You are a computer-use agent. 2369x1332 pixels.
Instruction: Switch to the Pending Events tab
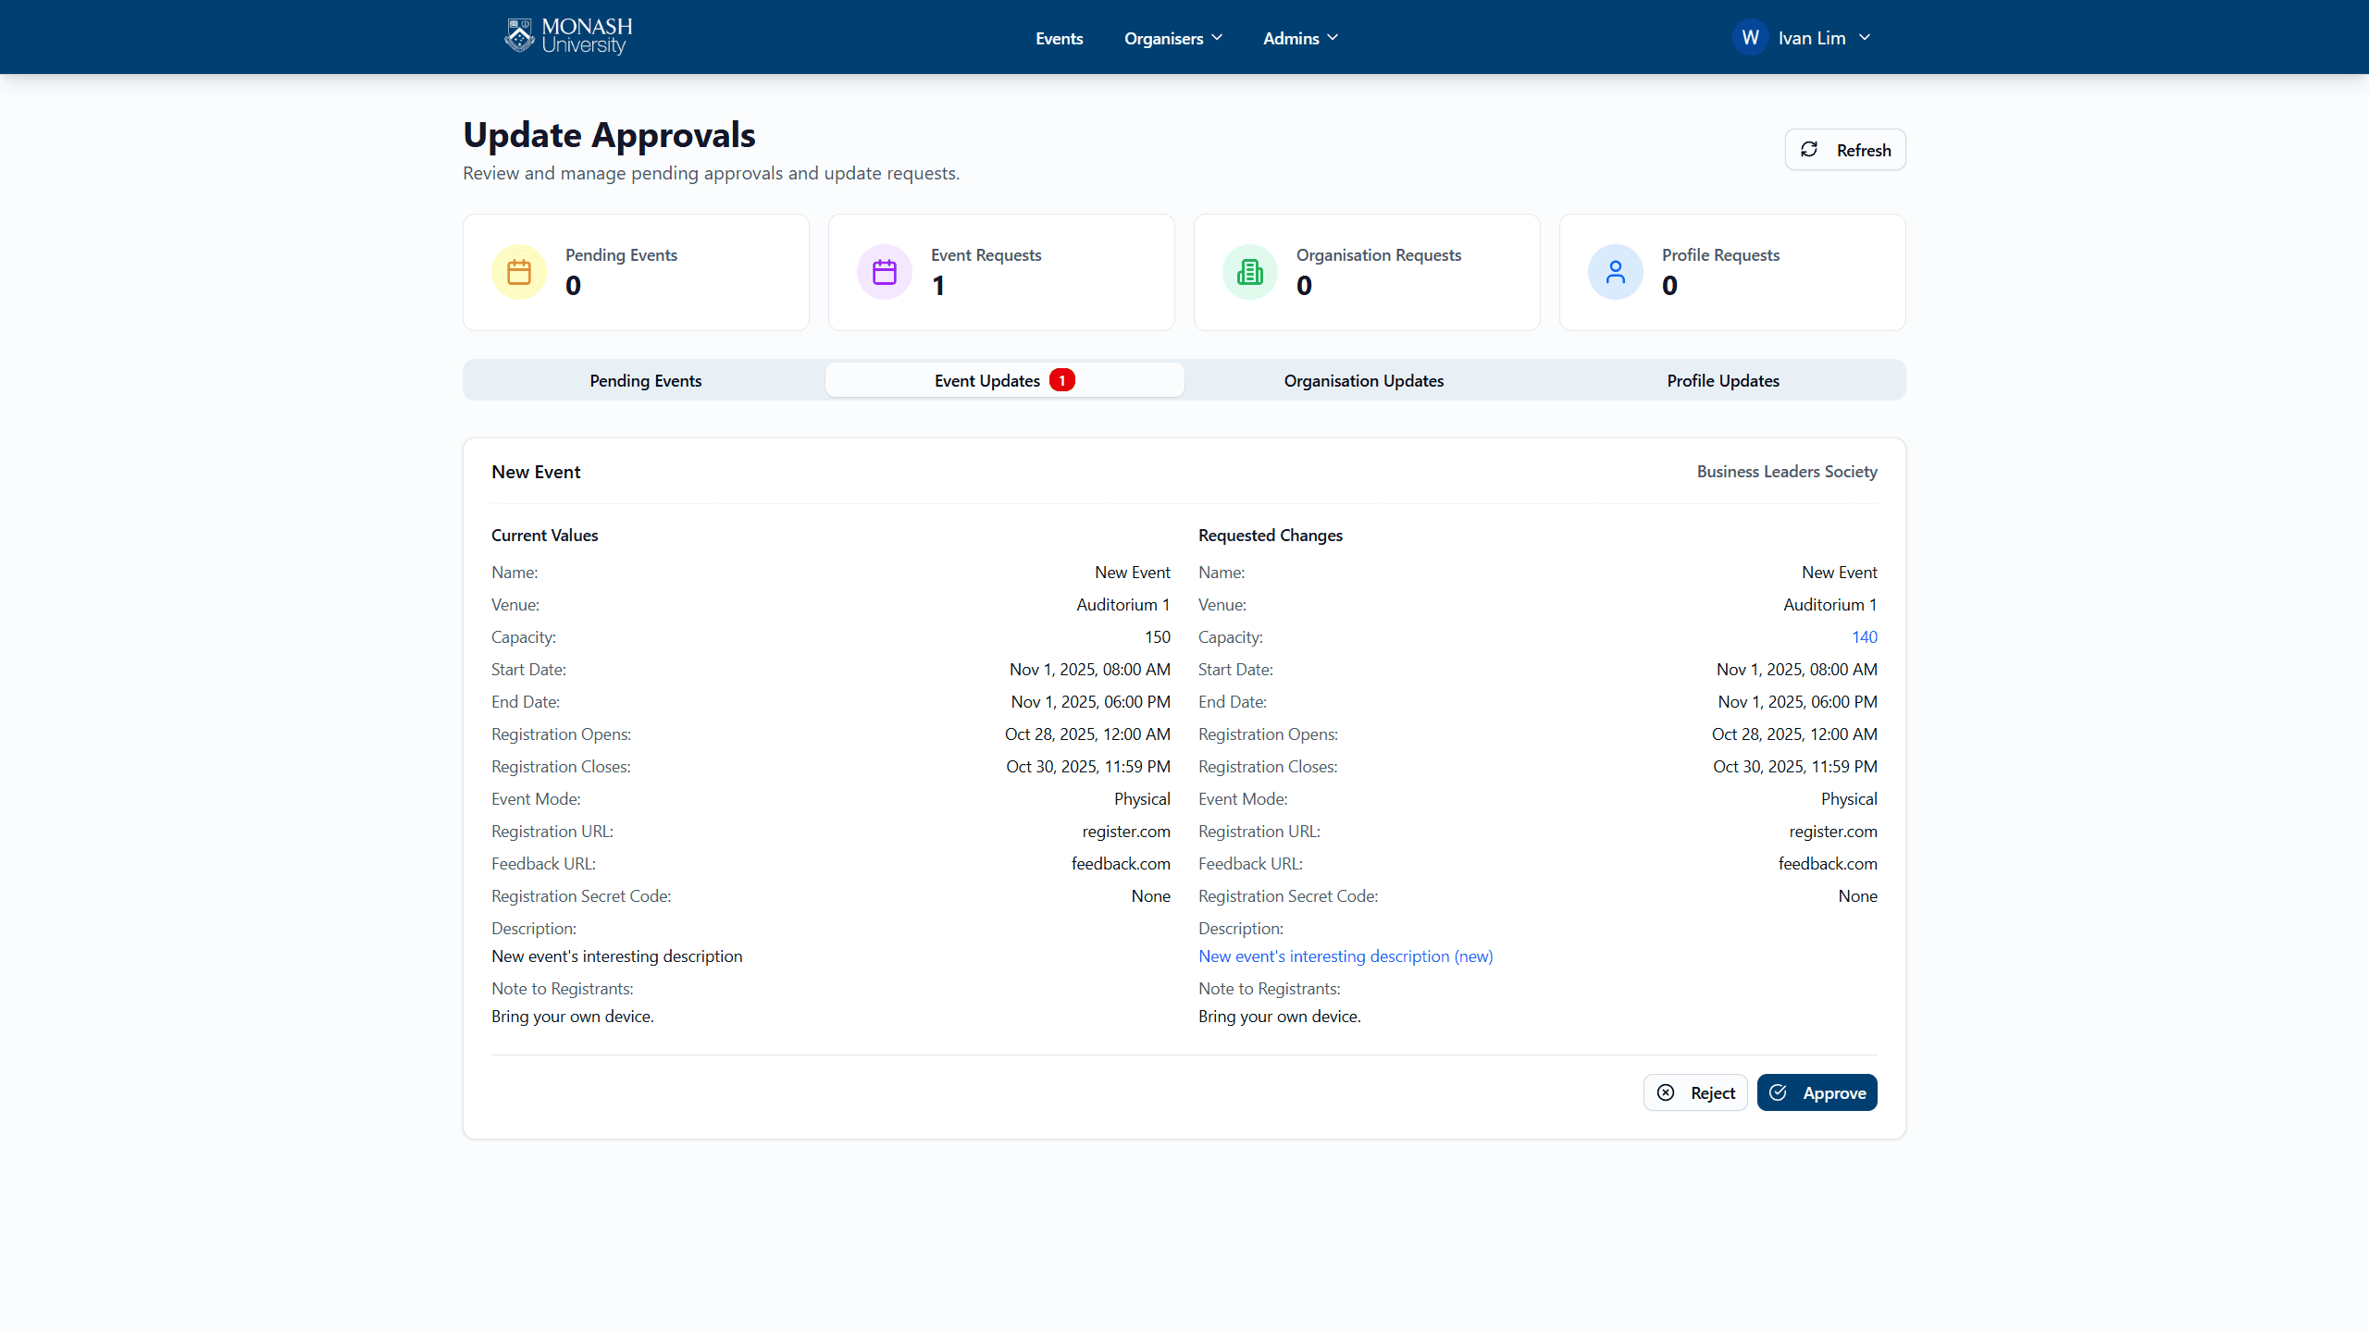(x=645, y=380)
